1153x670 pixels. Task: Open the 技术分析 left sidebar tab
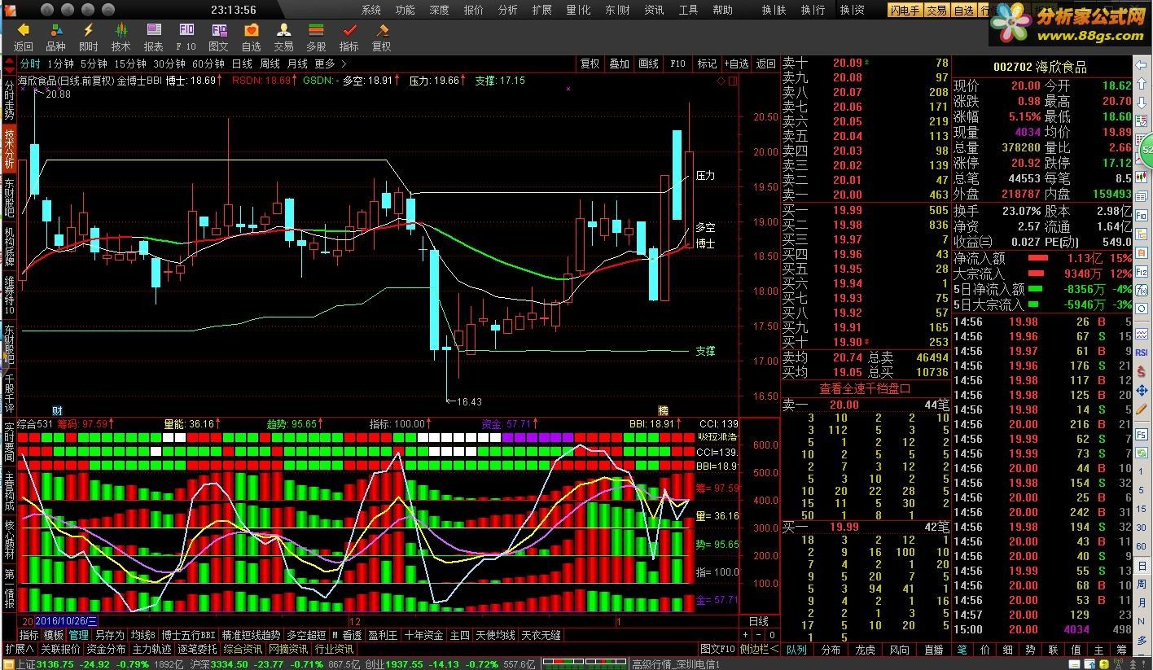9,148
